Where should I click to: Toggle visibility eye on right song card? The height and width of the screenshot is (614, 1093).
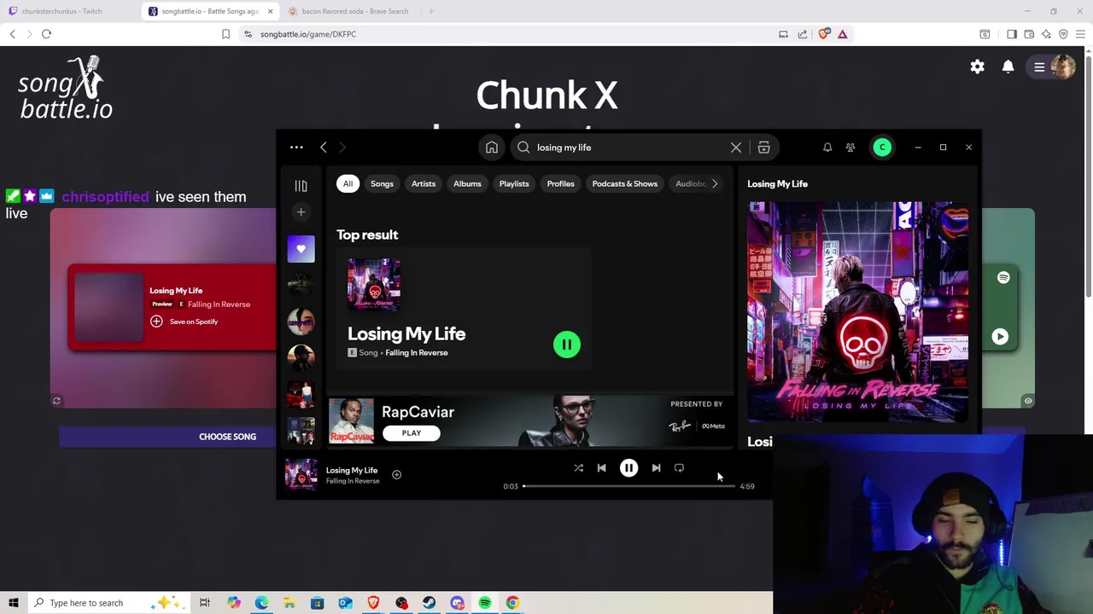point(1028,401)
